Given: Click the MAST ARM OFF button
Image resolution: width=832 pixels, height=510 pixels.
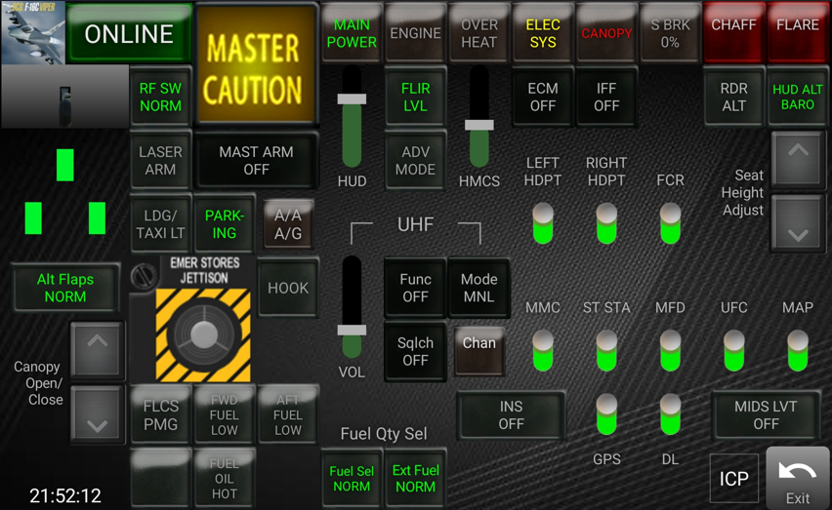Looking at the screenshot, I should [x=256, y=161].
